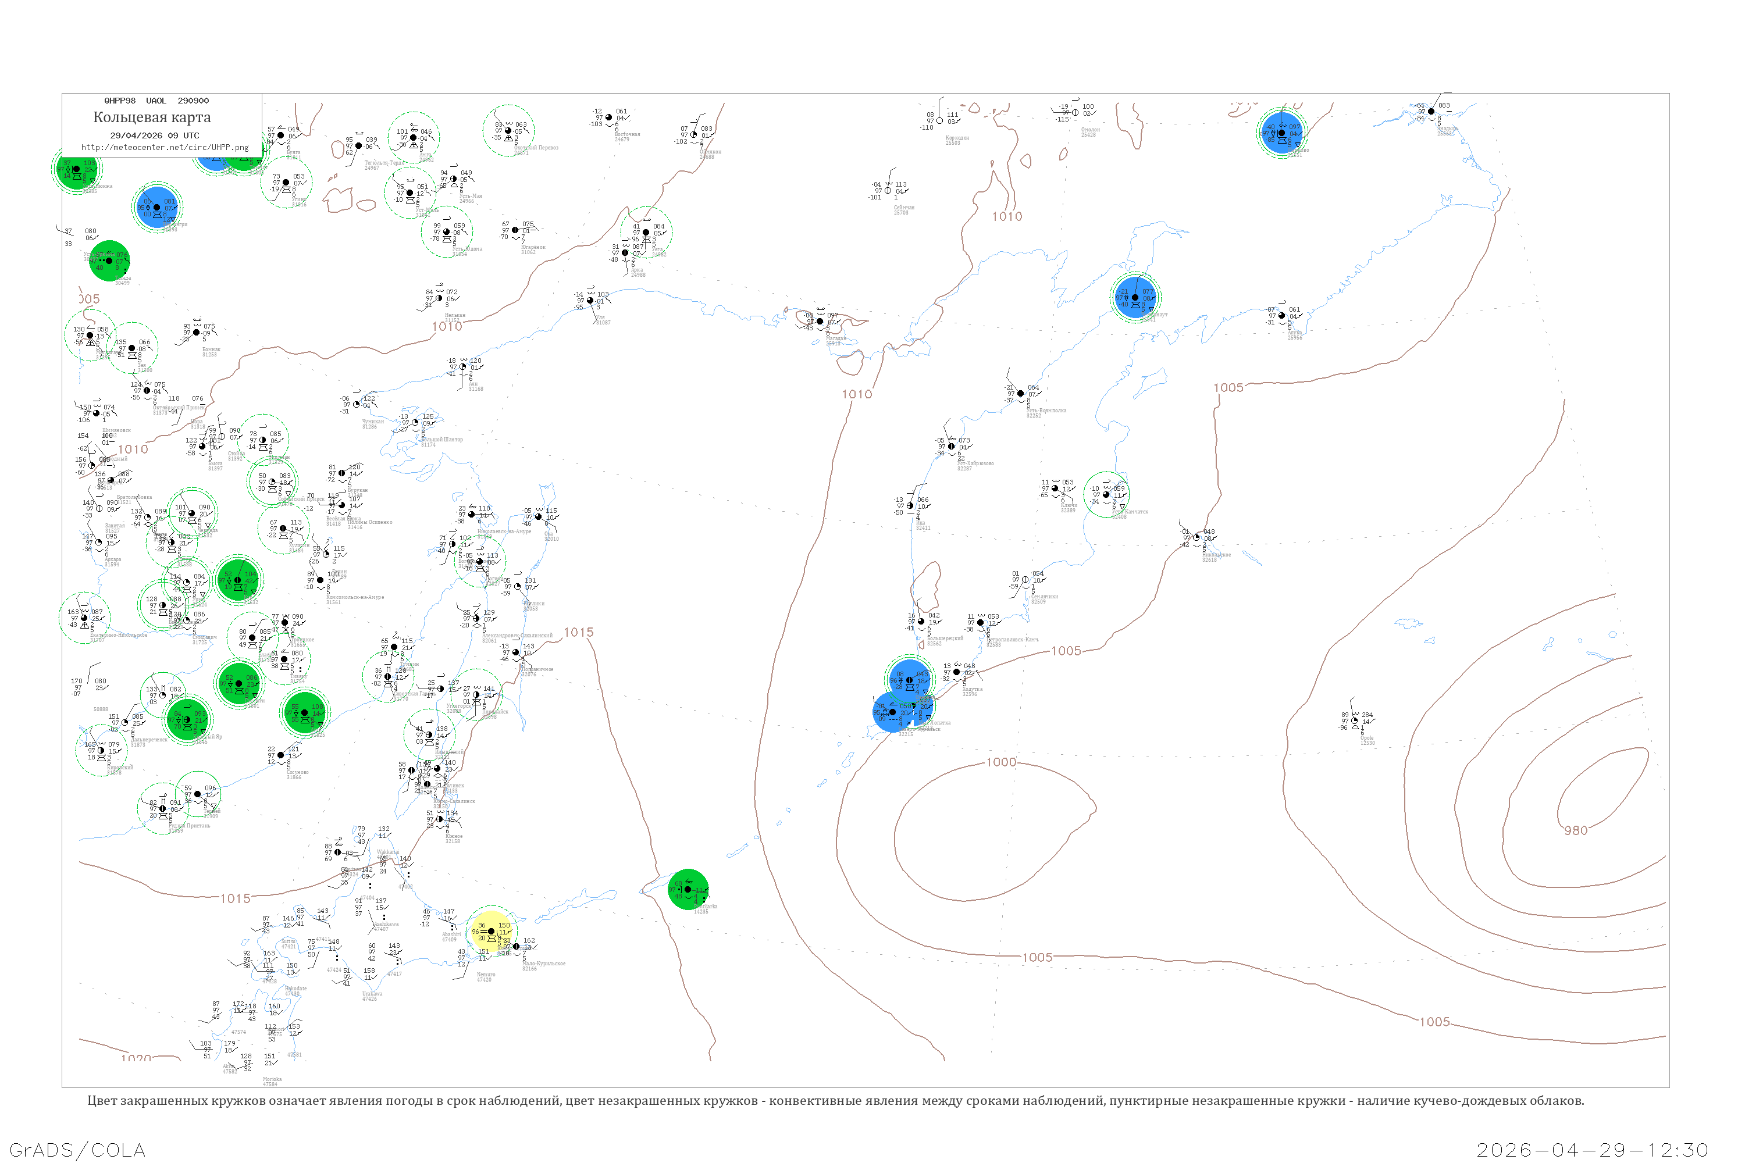The width and height of the screenshot is (1745, 1163).
Task: Click the meteocenter.net URL in header box
Action: pos(165,148)
